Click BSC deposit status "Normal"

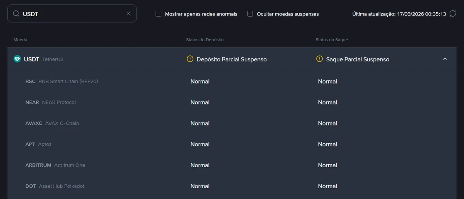(200, 82)
